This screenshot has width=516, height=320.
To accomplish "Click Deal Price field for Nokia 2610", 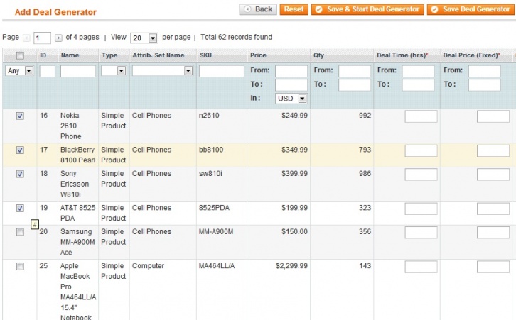I will [x=493, y=116].
